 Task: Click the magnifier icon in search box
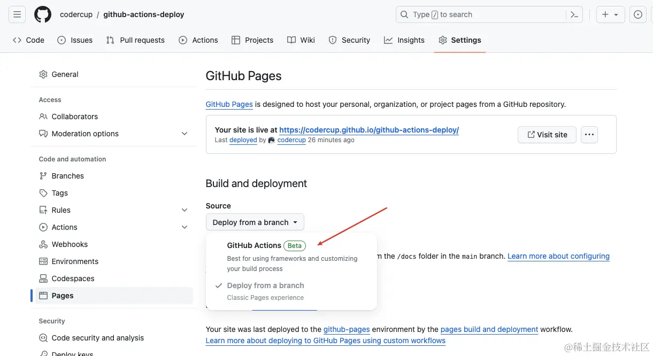[404, 14]
